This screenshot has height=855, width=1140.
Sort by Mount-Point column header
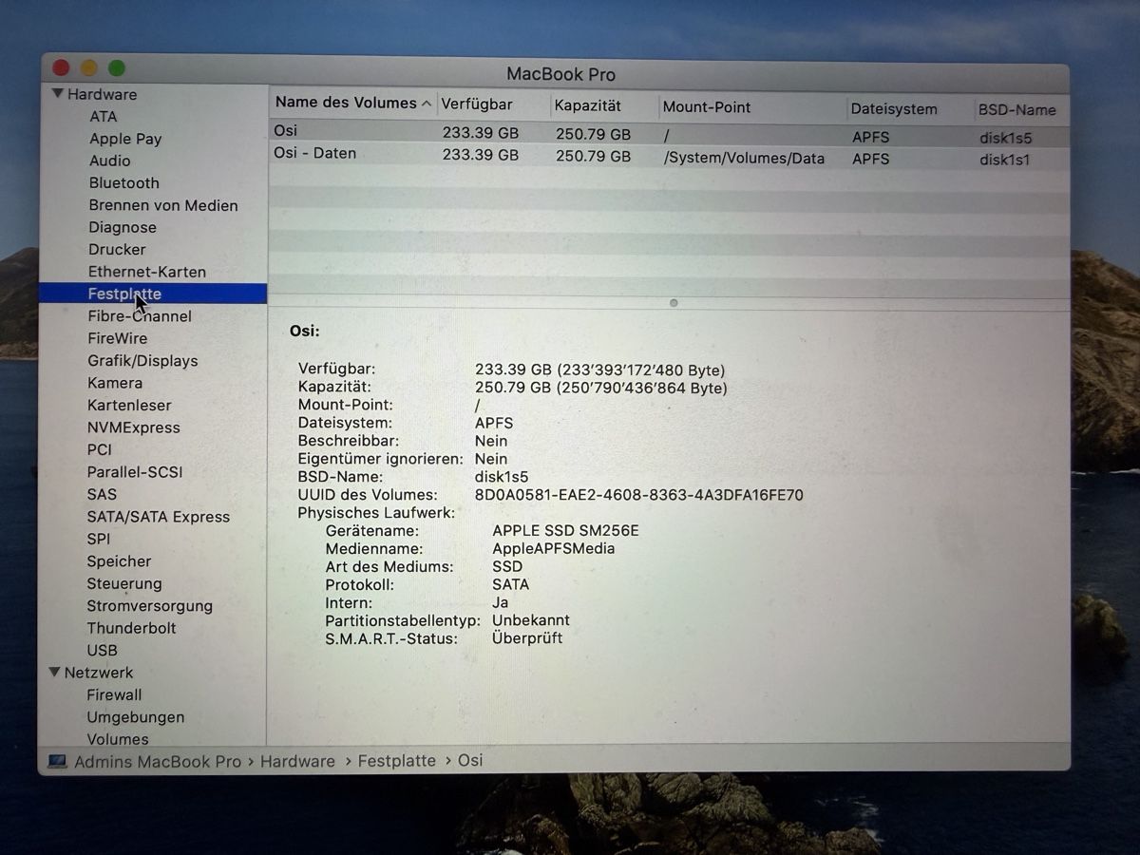(x=707, y=107)
